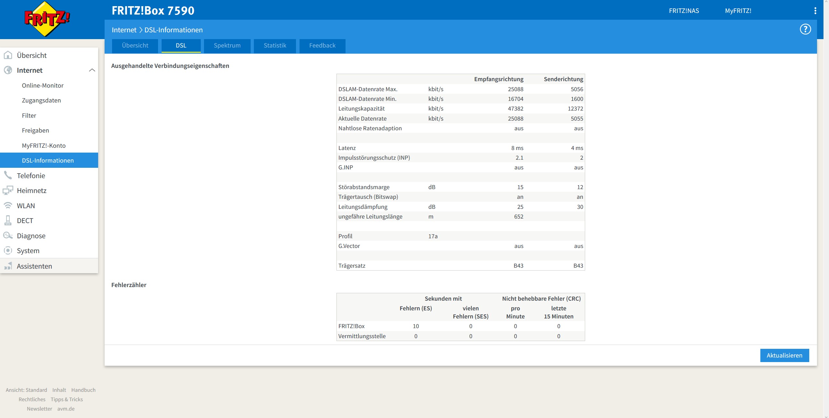Click the Heimnetz network icon
This screenshot has width=829, height=418.
(x=8, y=190)
